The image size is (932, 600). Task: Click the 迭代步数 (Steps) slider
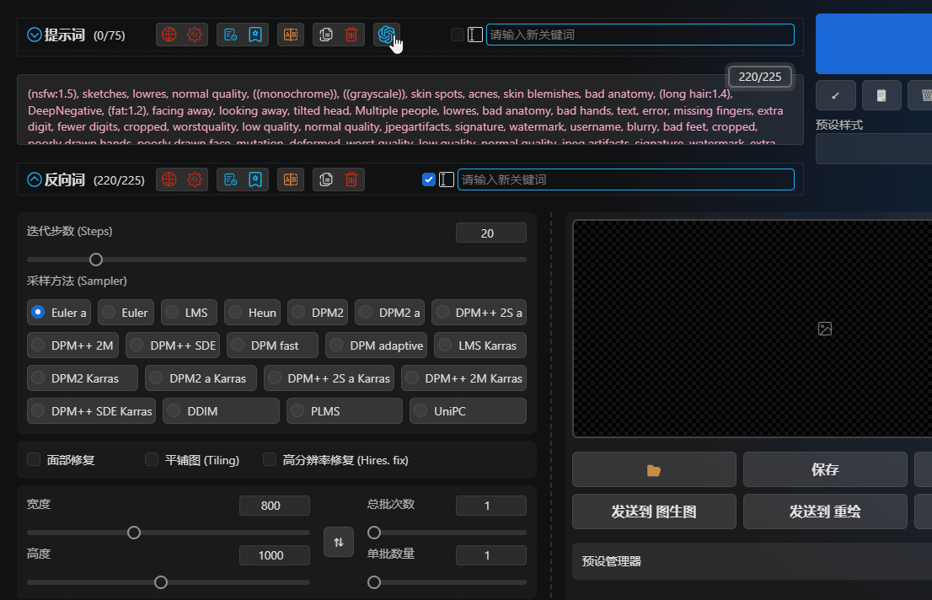tap(276, 260)
